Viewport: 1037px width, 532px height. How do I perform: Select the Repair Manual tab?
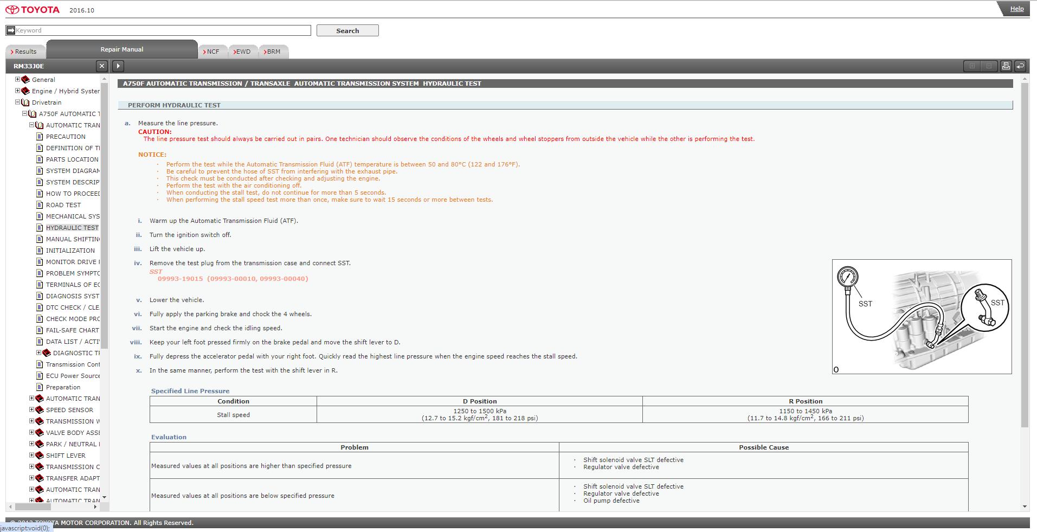click(122, 49)
